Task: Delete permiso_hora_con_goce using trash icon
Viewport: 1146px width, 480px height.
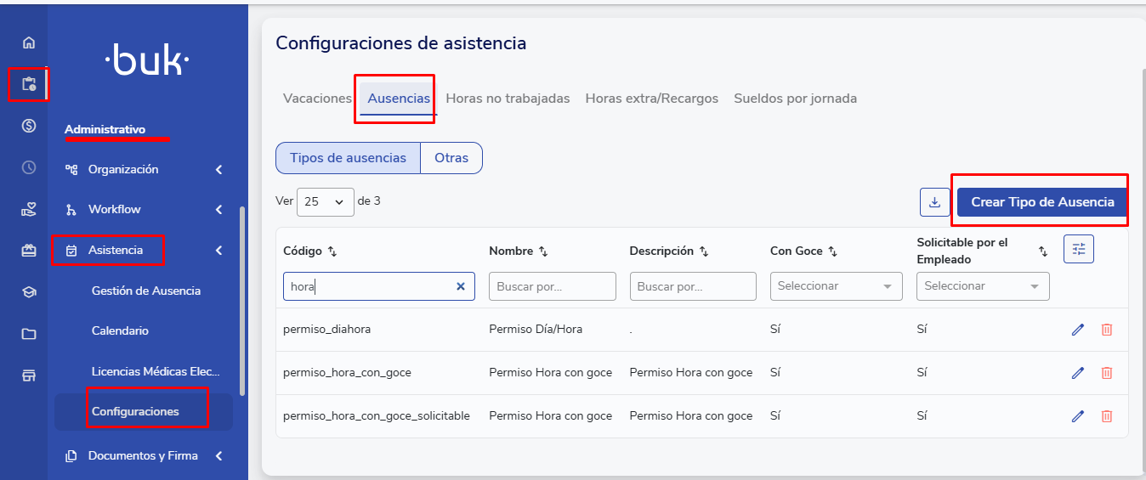Action: point(1106,373)
